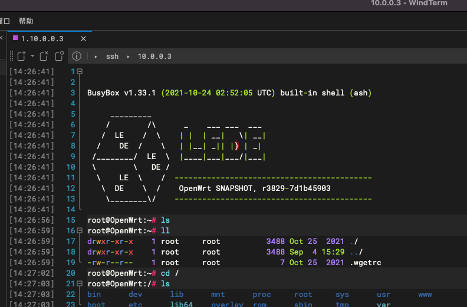Click the bin directory entry
This screenshot has height=307, width=467.
click(x=94, y=295)
